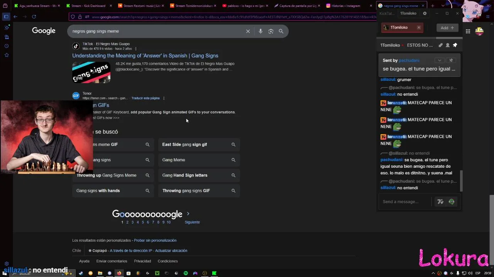Viewport: 494px width, 277px height.
Task: Translate the Tenor page via Traducir esta página
Action: 145,98
